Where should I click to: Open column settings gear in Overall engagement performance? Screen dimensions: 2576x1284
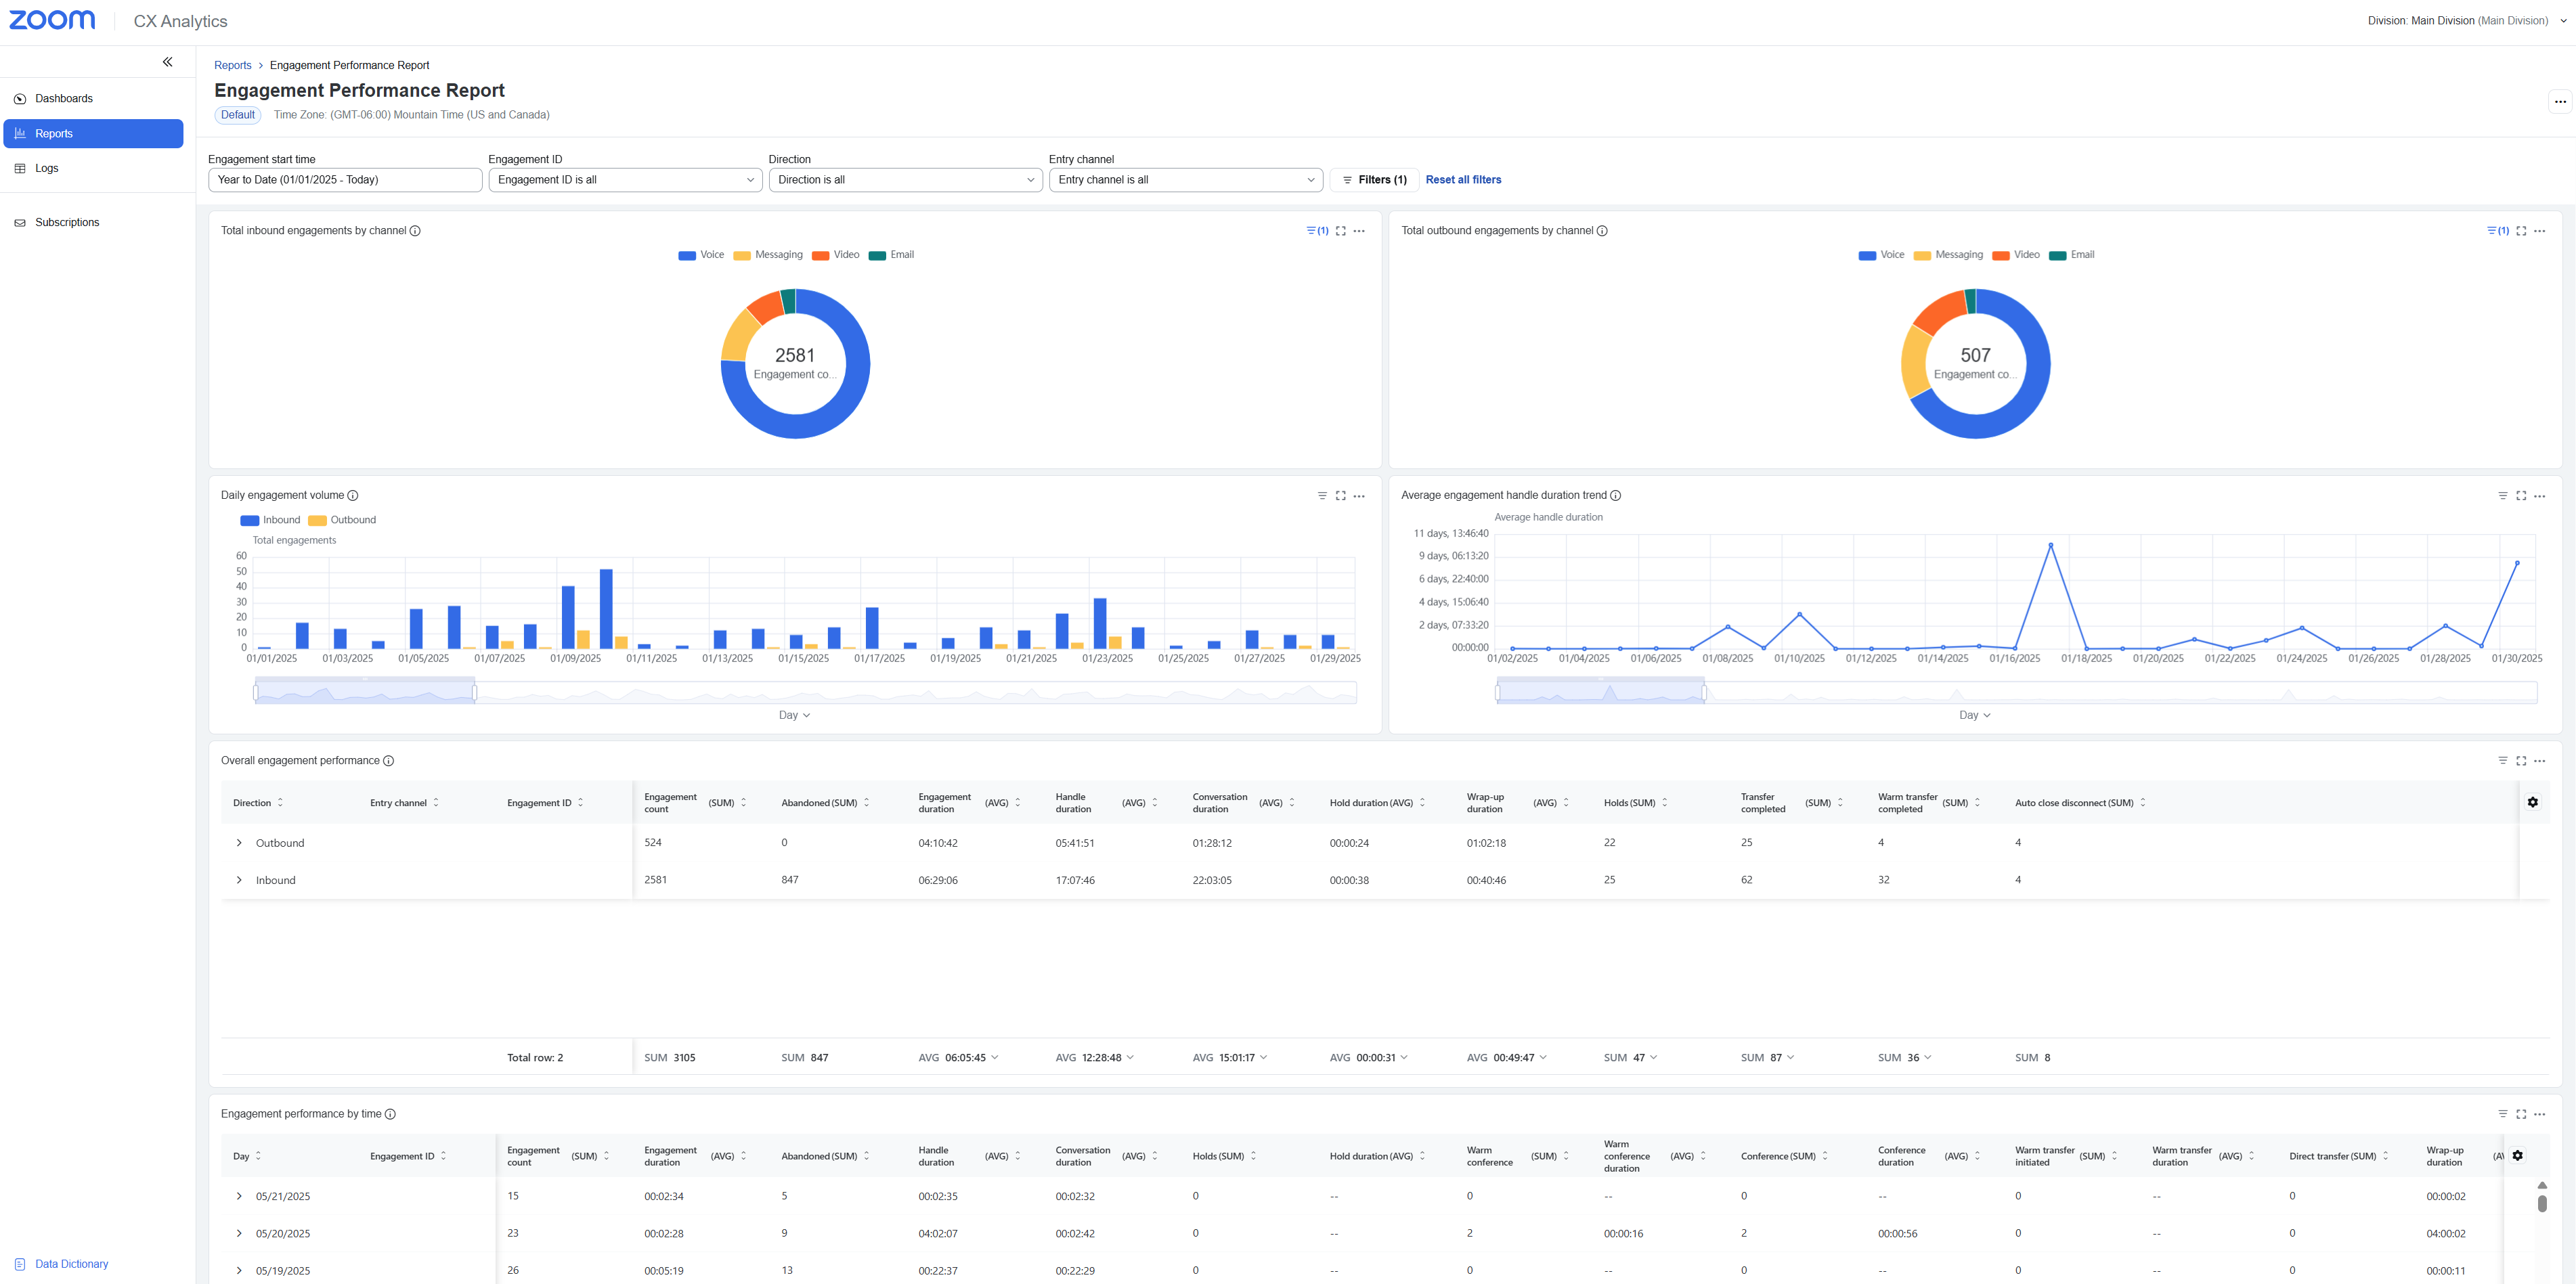pyautogui.click(x=2532, y=802)
